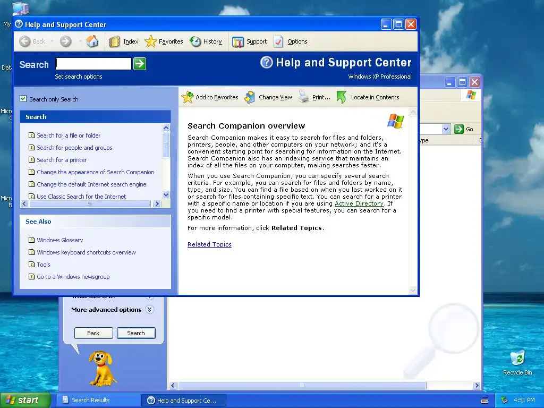Expand the What size is it chevron
Image resolution: width=544 pixels, height=408 pixels.
click(x=149, y=297)
